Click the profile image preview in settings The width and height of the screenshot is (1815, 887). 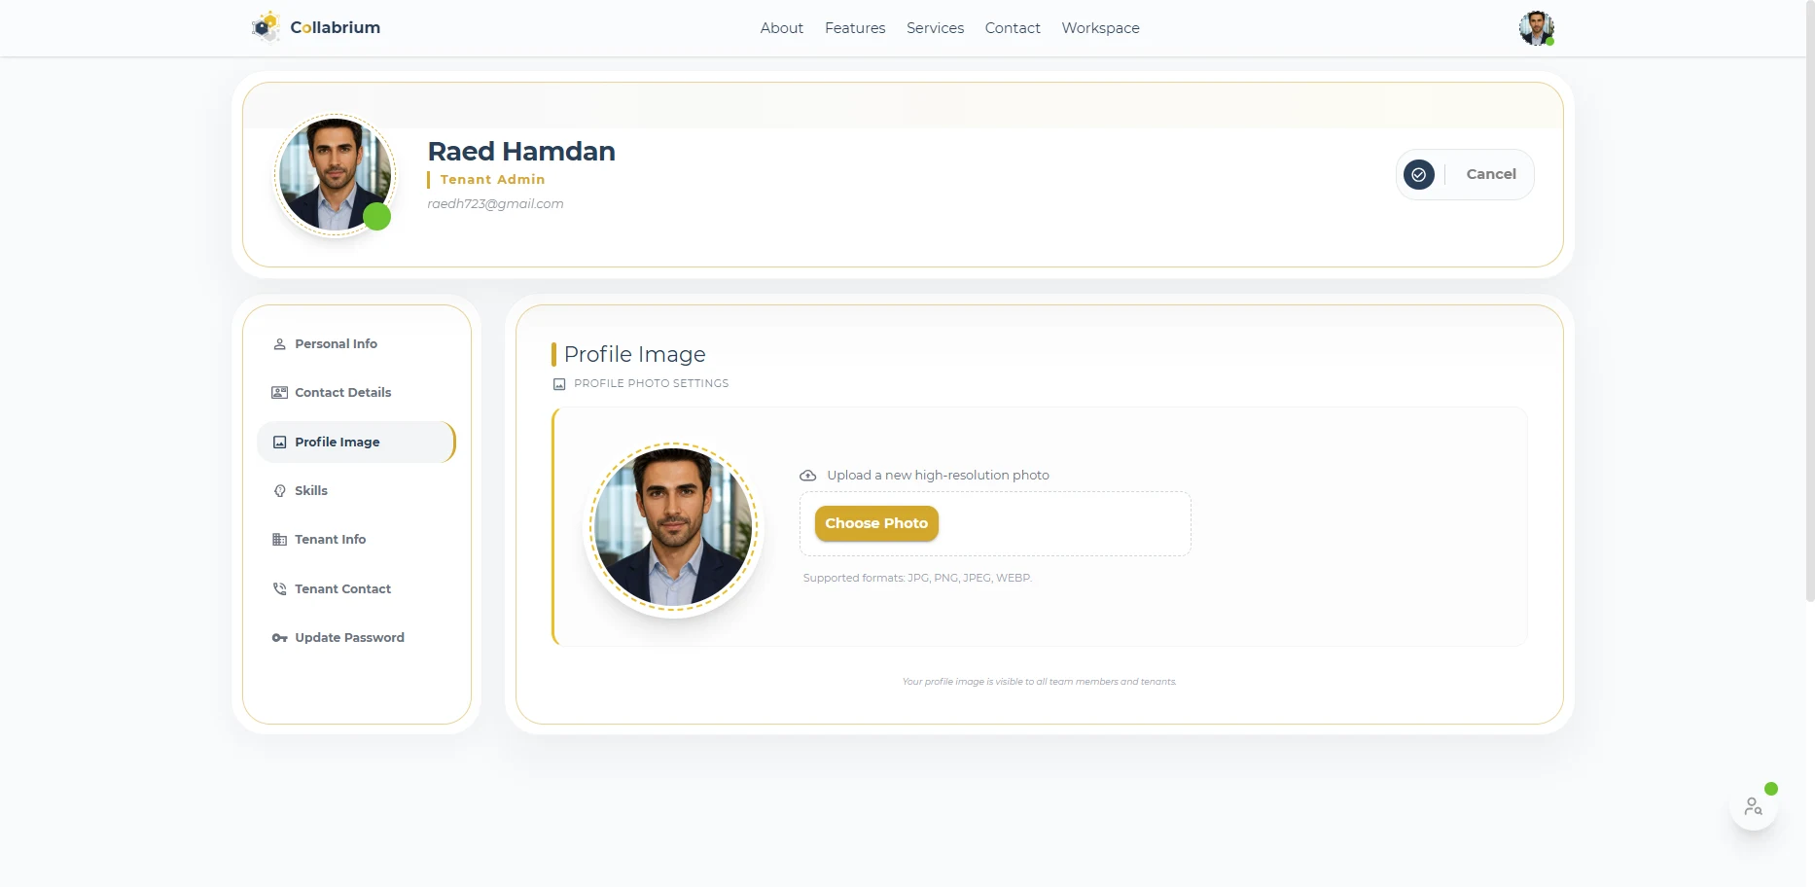[x=673, y=526]
